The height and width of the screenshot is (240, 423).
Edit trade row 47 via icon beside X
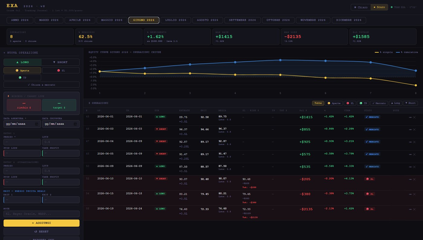pos(410,142)
